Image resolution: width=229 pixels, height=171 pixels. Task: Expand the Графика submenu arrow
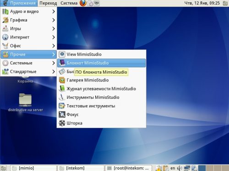[54, 20]
